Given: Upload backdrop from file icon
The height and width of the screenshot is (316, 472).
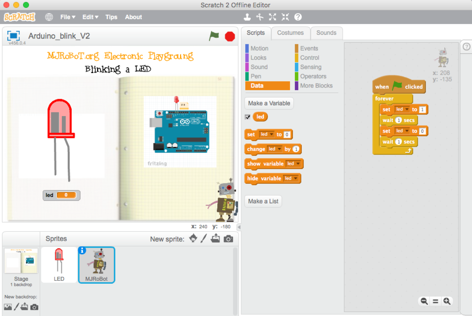Looking at the screenshot, I should (x=24, y=306).
